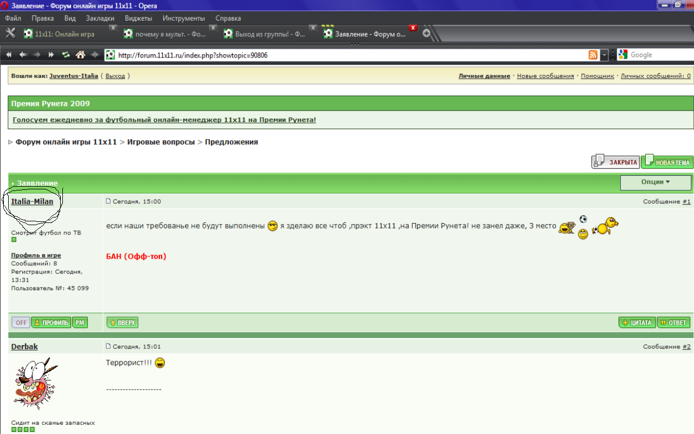The width and height of the screenshot is (694, 434).
Task: Reload the page with the refresh icon
Action: (66, 55)
